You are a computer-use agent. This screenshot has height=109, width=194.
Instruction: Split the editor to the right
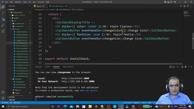(x=188, y=6)
